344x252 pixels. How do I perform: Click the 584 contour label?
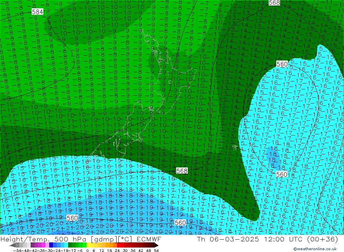[37, 12]
